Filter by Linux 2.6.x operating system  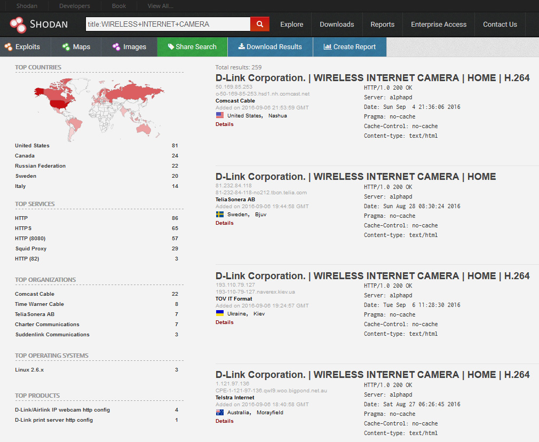[x=29, y=370]
